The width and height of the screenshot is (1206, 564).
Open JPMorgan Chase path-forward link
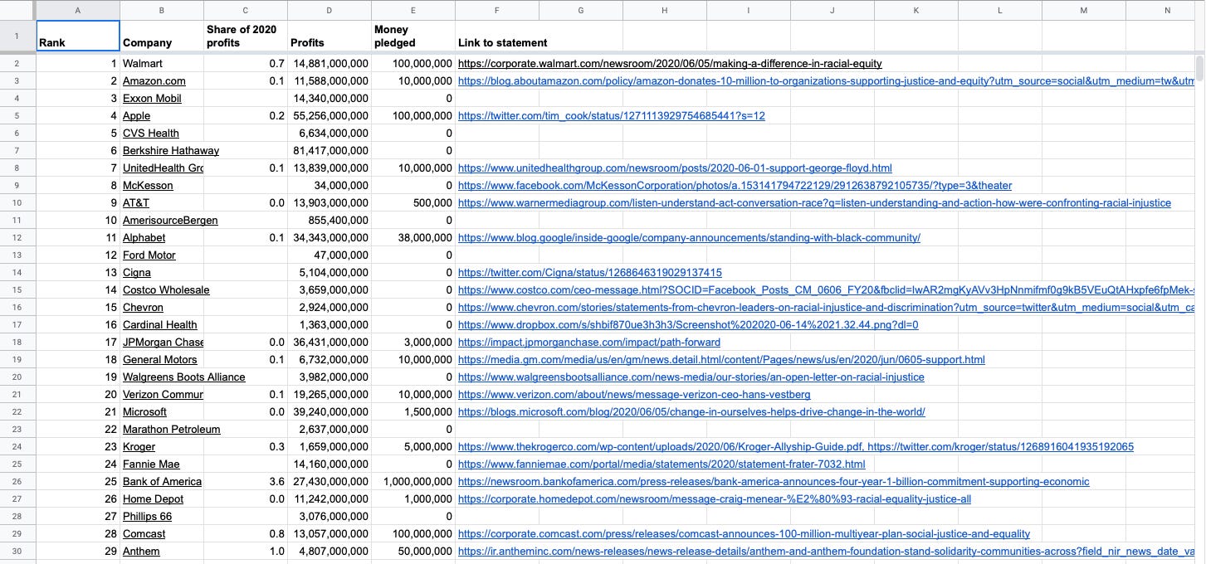tap(589, 343)
